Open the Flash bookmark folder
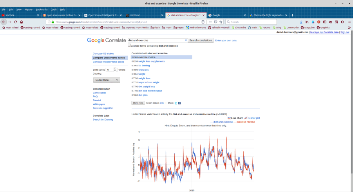This screenshot has width=353, height=192. 155,27
